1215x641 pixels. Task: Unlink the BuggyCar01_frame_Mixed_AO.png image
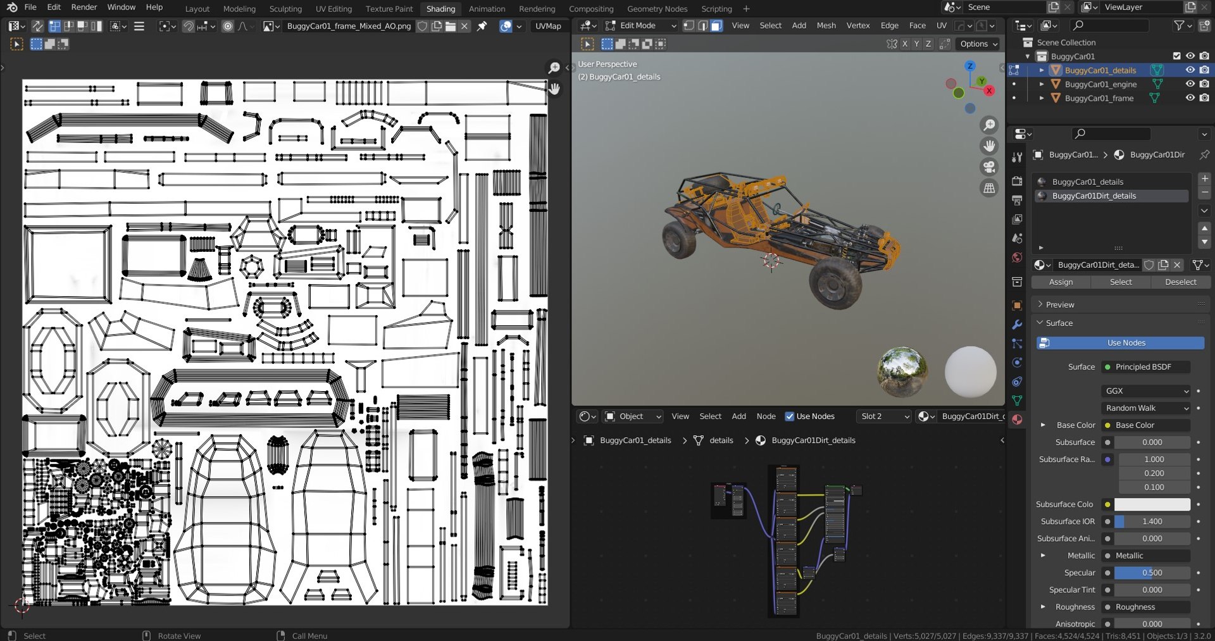[464, 26]
